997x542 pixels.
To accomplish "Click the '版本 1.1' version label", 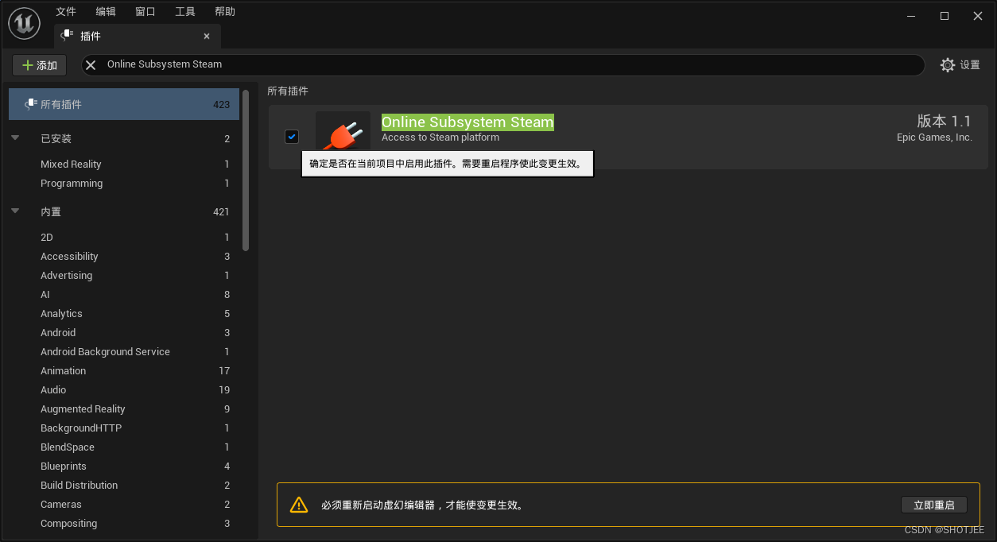I will (945, 121).
